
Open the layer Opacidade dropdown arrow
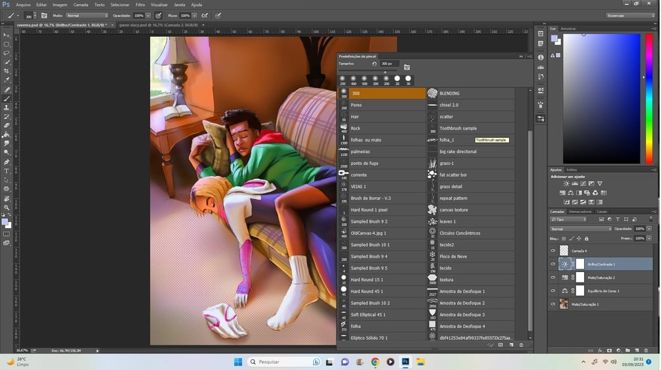click(649, 229)
